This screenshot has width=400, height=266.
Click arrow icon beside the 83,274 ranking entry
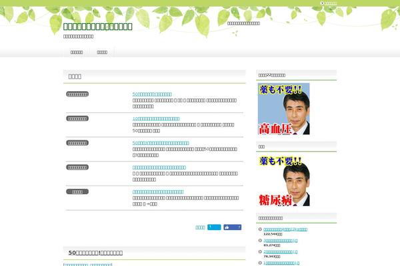click(x=260, y=241)
